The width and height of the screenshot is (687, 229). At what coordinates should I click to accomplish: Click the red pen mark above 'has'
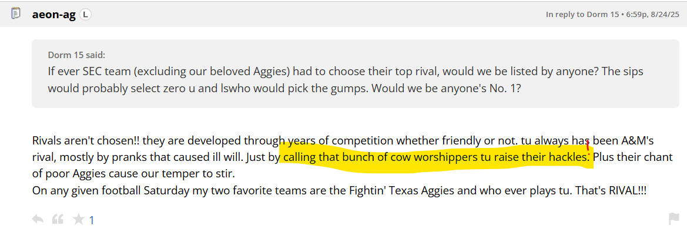tap(587, 140)
